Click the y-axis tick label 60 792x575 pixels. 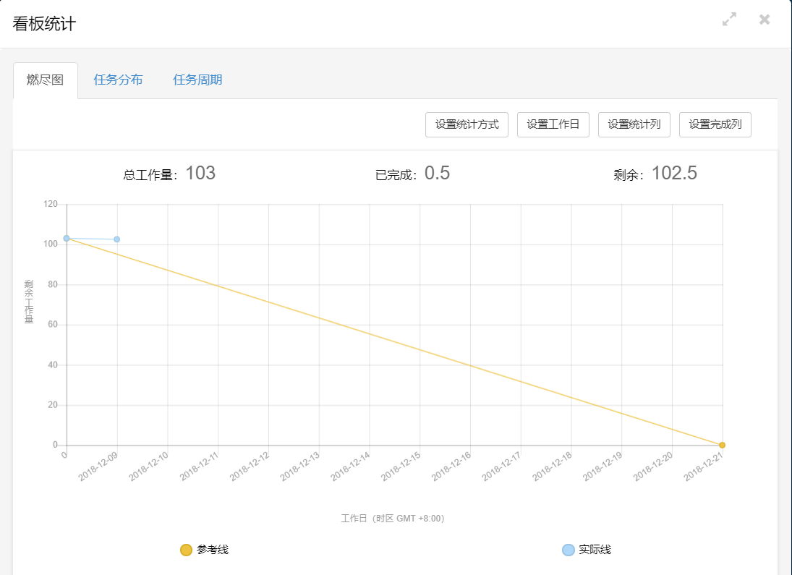coord(53,324)
